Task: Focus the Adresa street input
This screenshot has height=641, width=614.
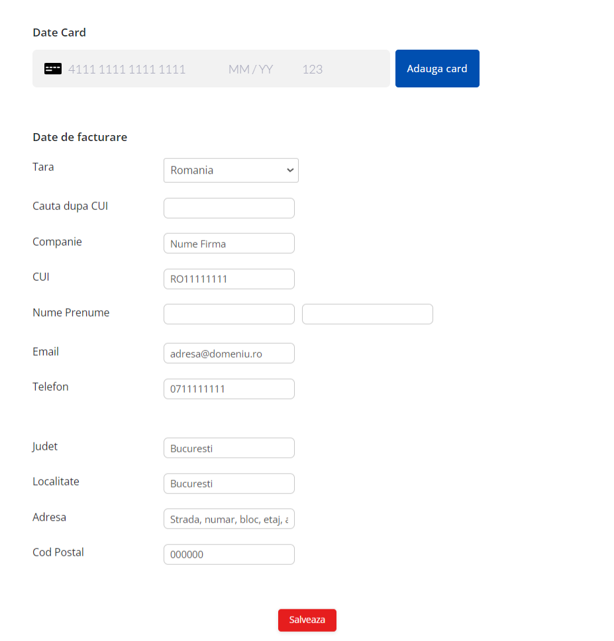Action: point(229,519)
